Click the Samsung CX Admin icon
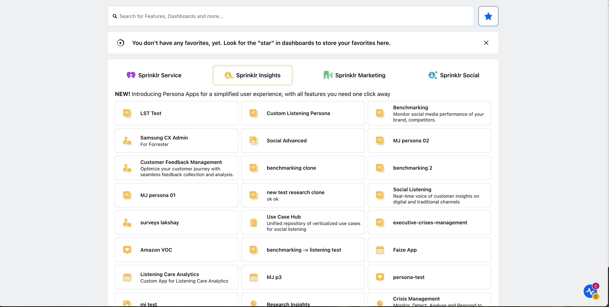Image resolution: width=609 pixels, height=307 pixels. click(127, 141)
